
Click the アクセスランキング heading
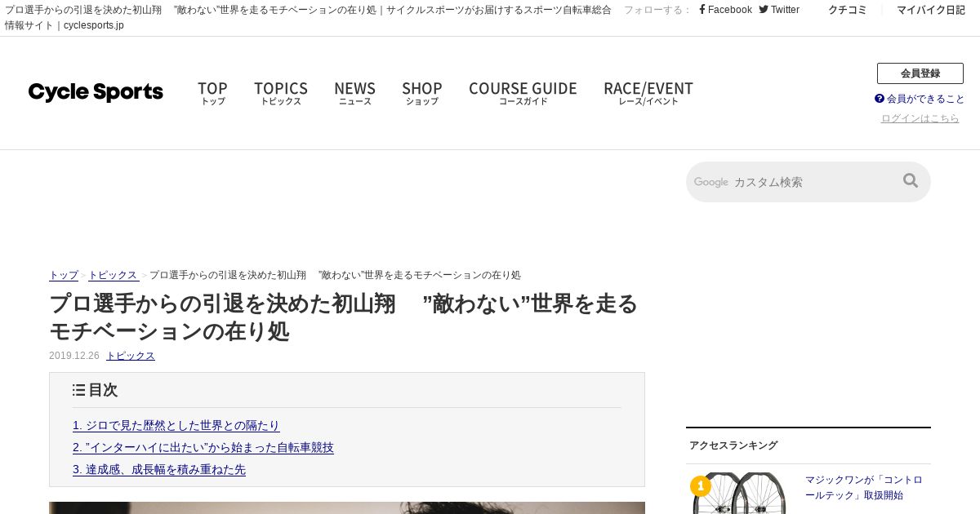pos(733,445)
